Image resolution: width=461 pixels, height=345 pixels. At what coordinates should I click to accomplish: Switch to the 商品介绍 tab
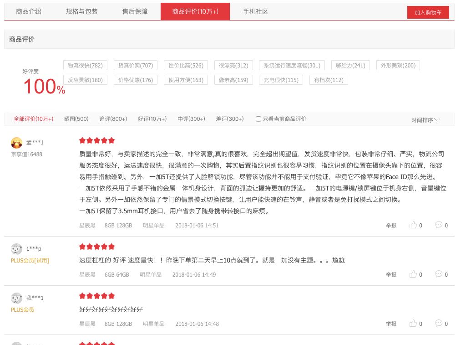29,11
